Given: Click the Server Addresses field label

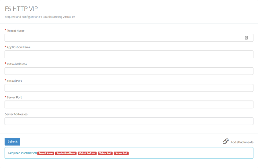Looking at the screenshot, I should click(x=16, y=114).
